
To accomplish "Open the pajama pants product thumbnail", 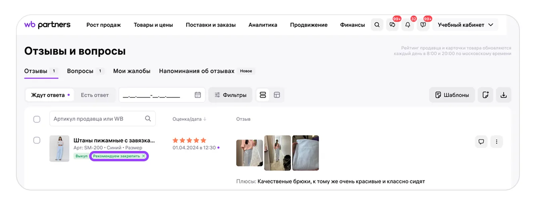I will (x=59, y=149).
